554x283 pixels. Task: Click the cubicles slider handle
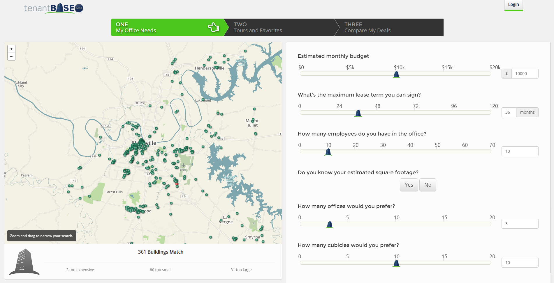[x=396, y=264]
